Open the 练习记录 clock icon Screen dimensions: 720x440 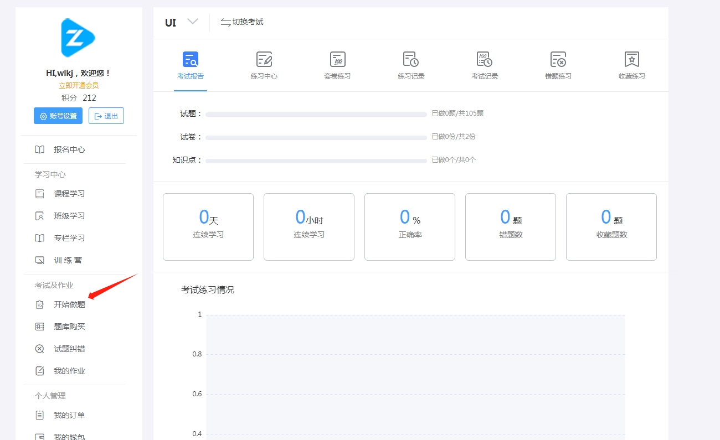411,59
